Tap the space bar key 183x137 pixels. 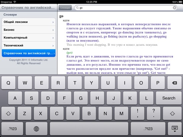click(89, 129)
